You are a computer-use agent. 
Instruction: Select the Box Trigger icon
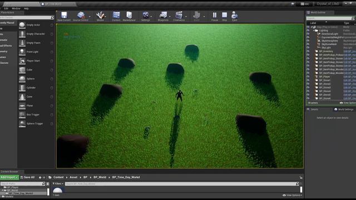point(22,114)
